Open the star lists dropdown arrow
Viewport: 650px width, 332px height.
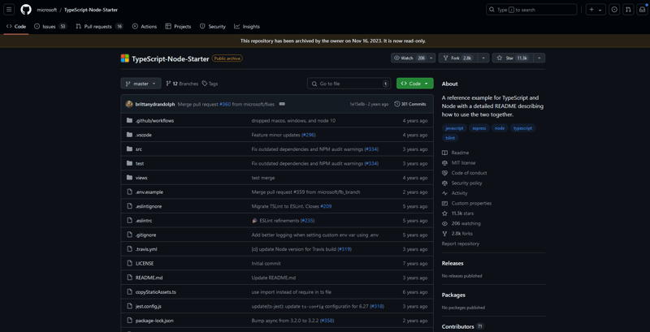(x=539, y=58)
